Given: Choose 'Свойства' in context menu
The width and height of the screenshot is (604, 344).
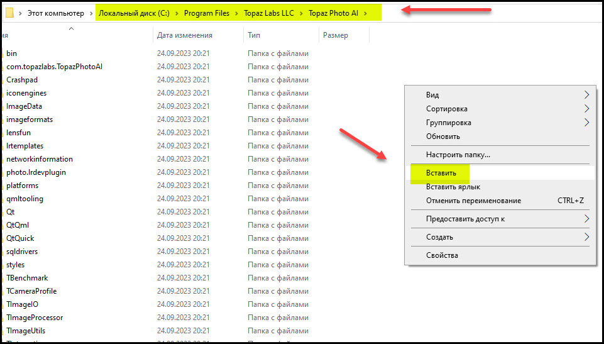Looking at the screenshot, I should pos(500,255).
